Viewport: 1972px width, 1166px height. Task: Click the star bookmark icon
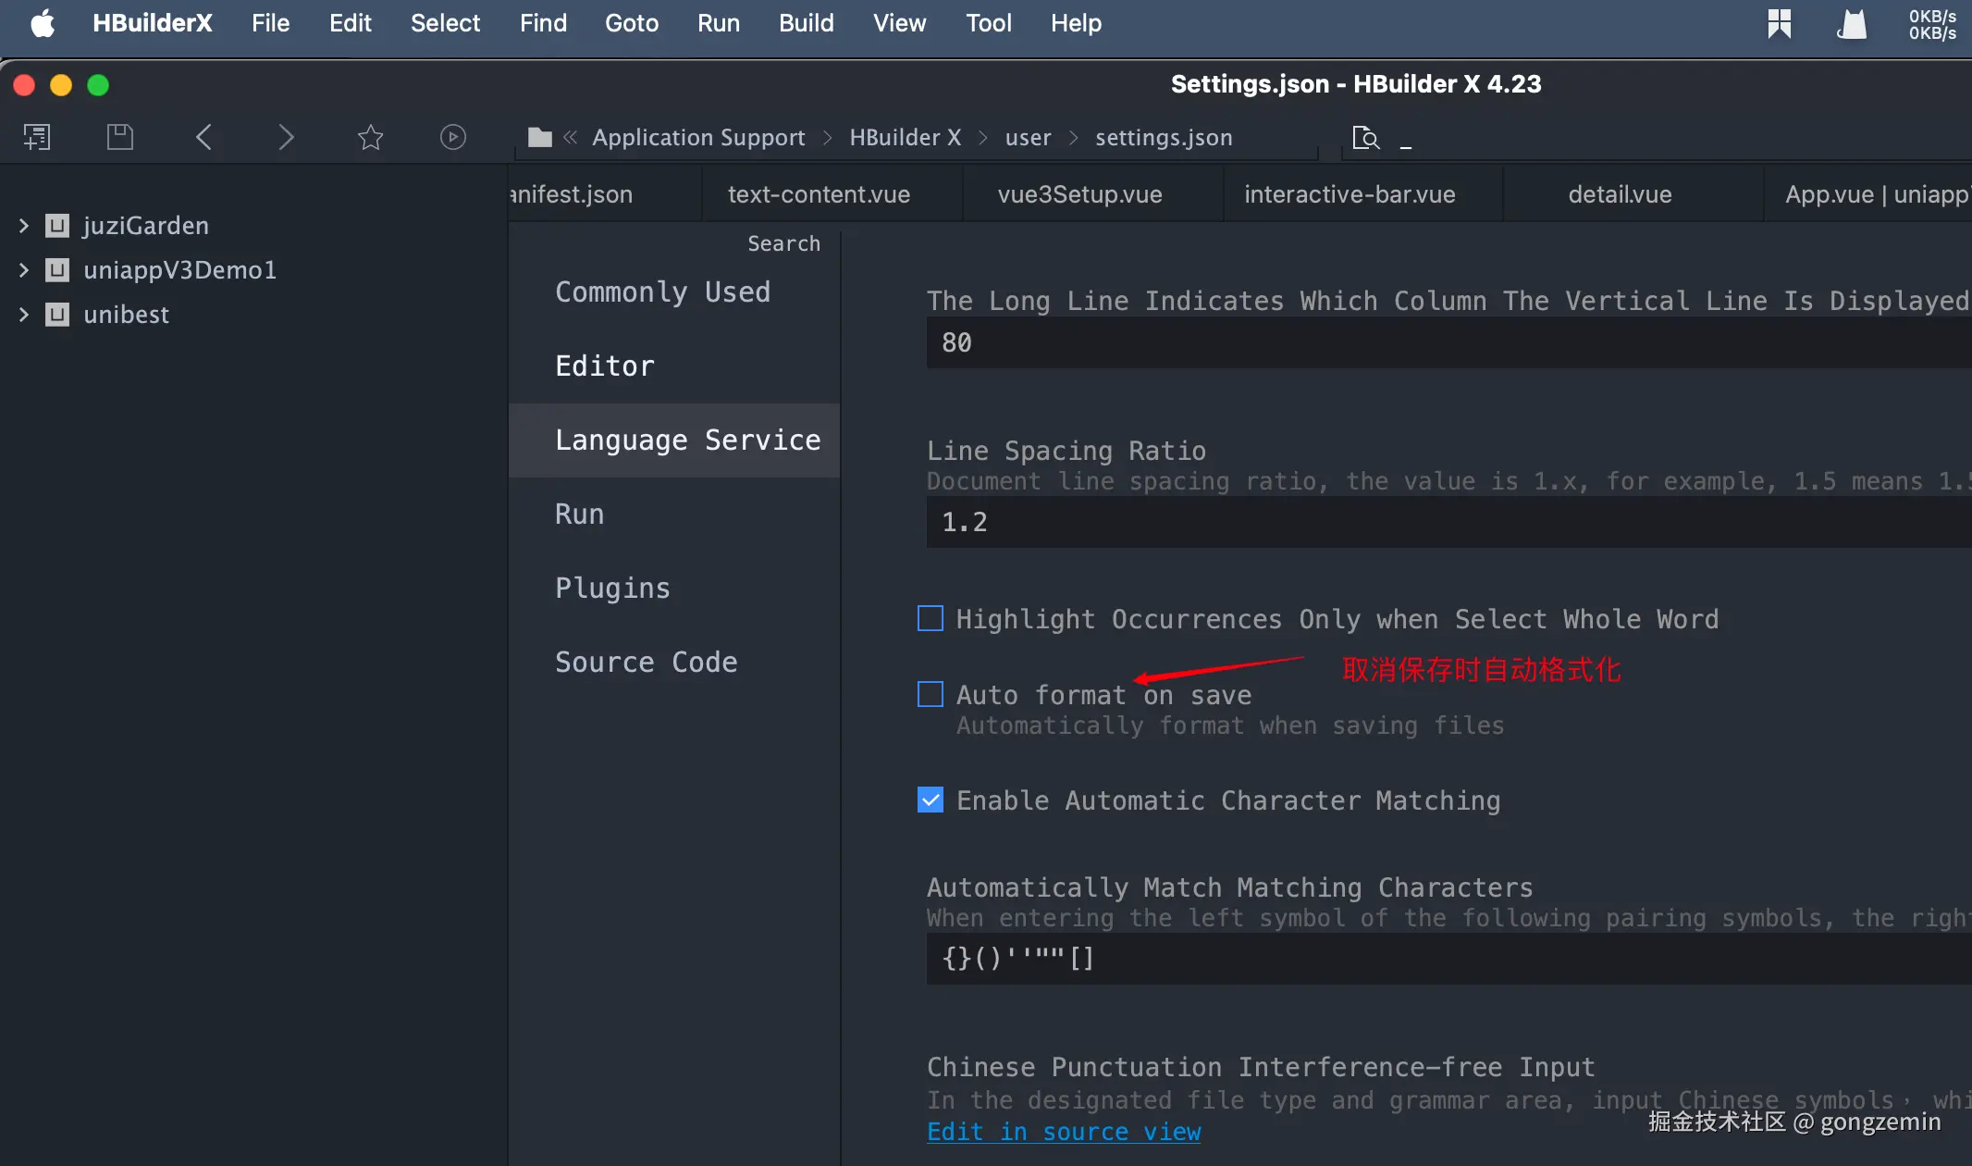coord(370,138)
